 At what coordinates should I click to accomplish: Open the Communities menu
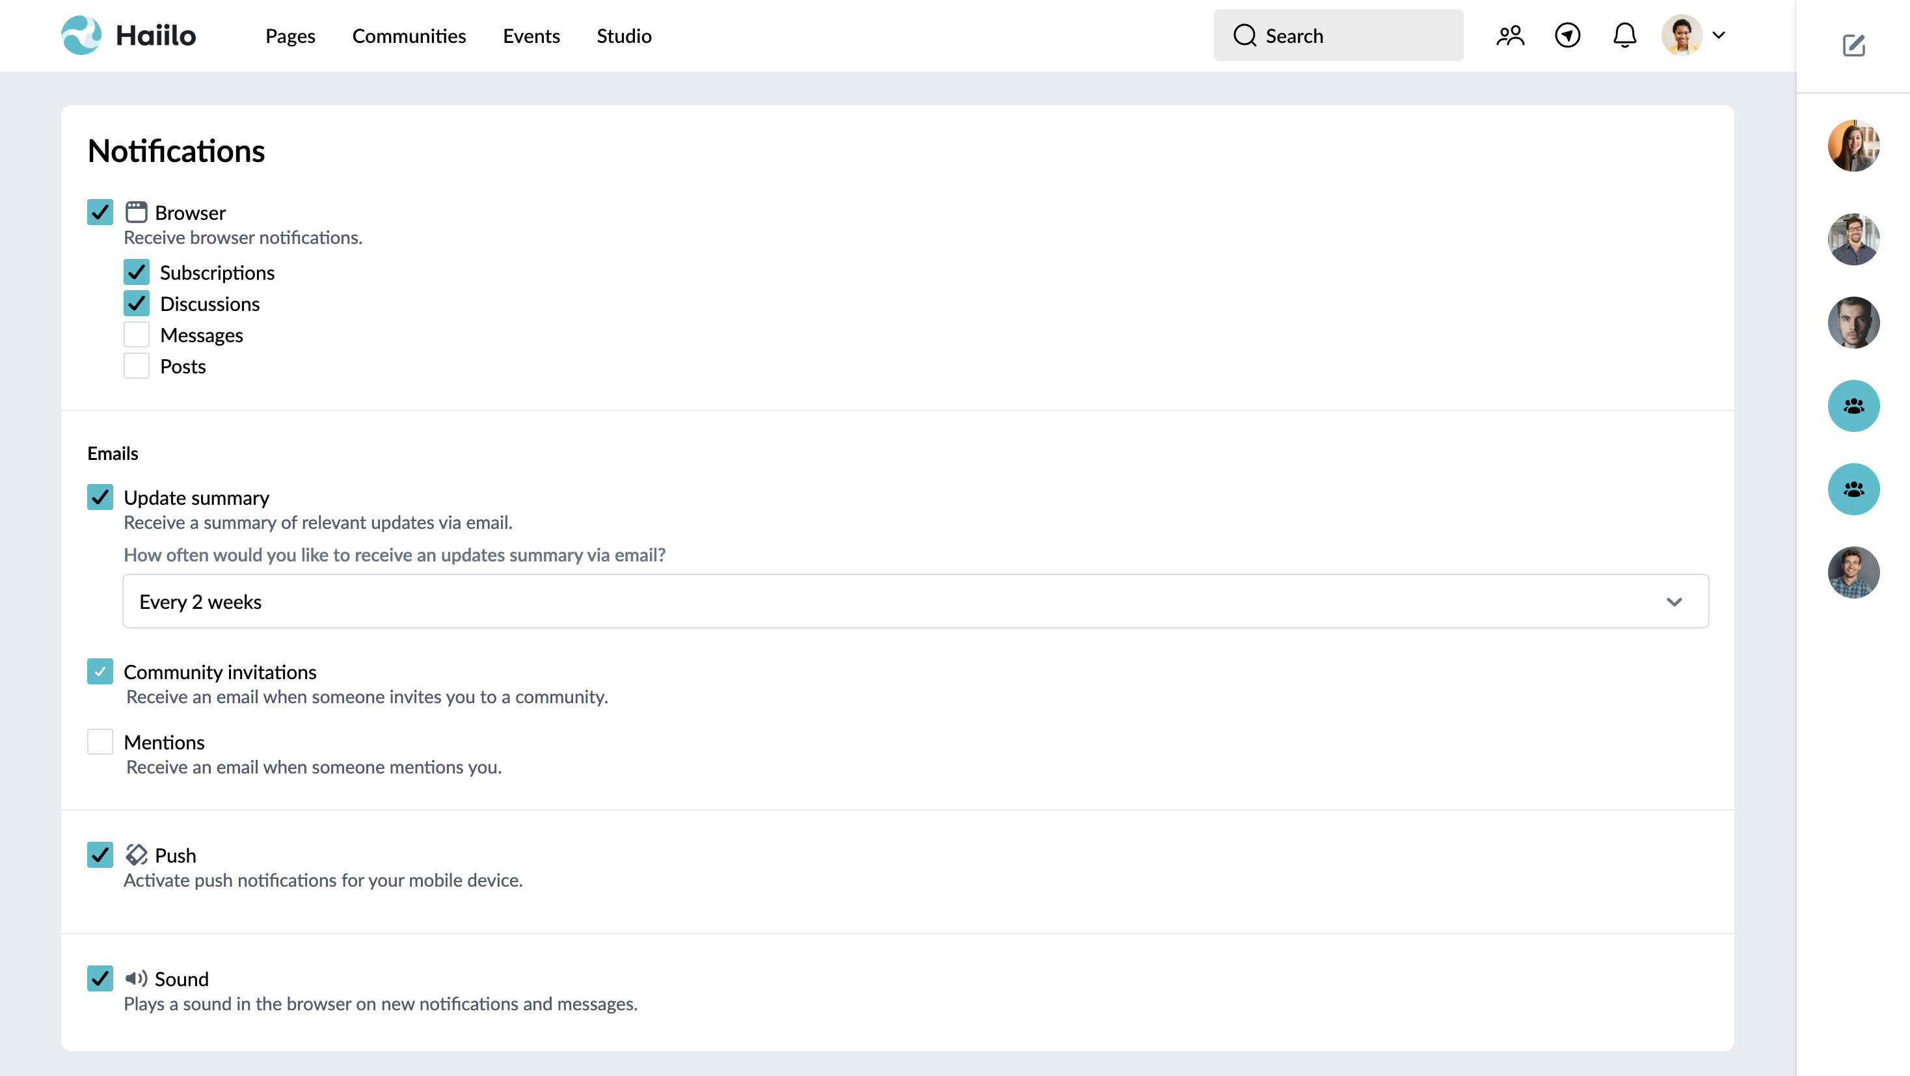tap(409, 36)
